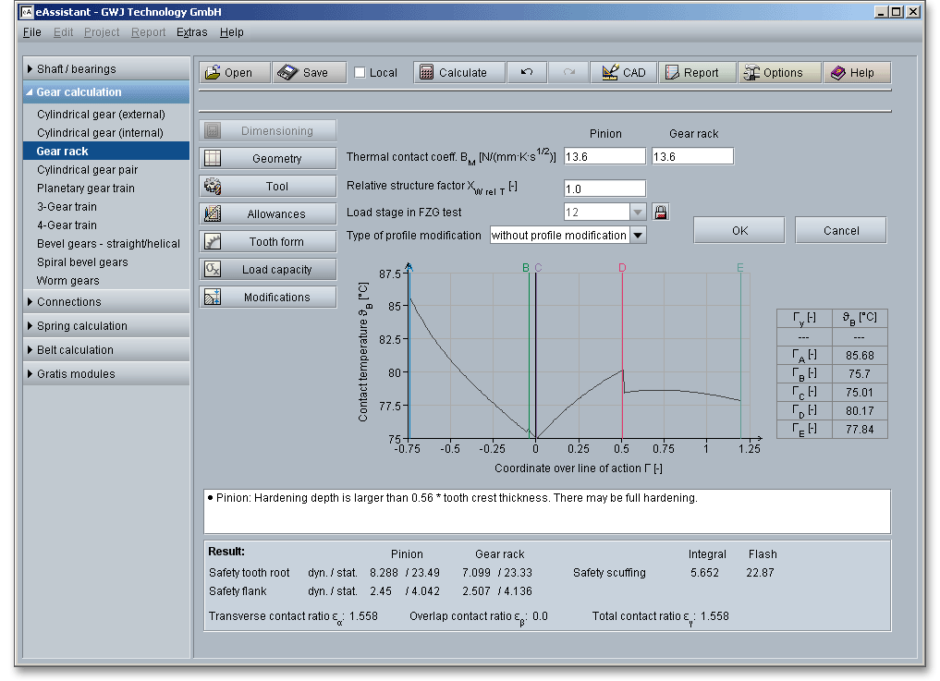Open the Help book icon

tap(838, 73)
